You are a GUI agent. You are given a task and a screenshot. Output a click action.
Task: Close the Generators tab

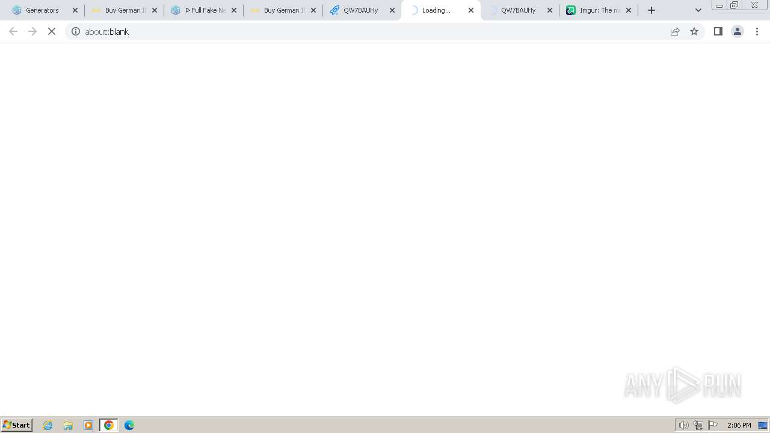[75, 10]
